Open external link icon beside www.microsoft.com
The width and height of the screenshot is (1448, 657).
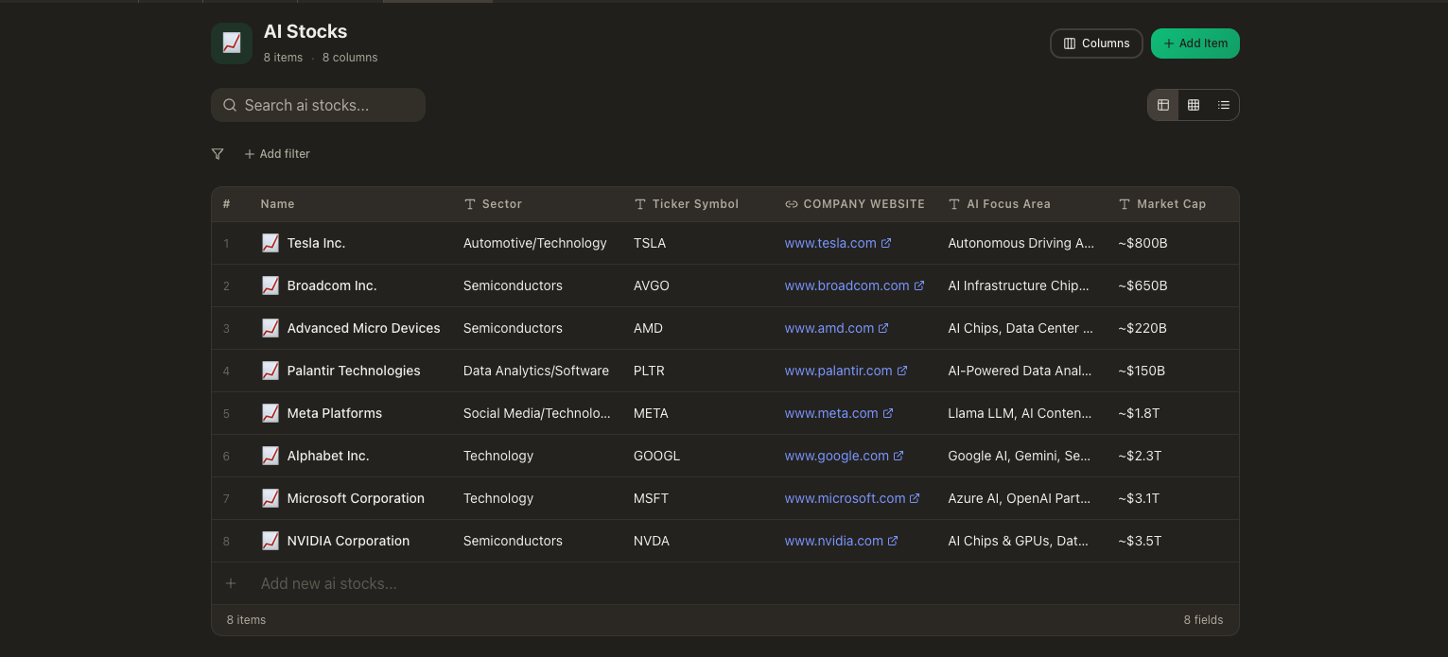pyautogui.click(x=915, y=498)
